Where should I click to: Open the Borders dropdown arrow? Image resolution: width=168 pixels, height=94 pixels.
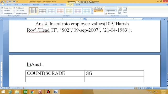pos(102,11)
